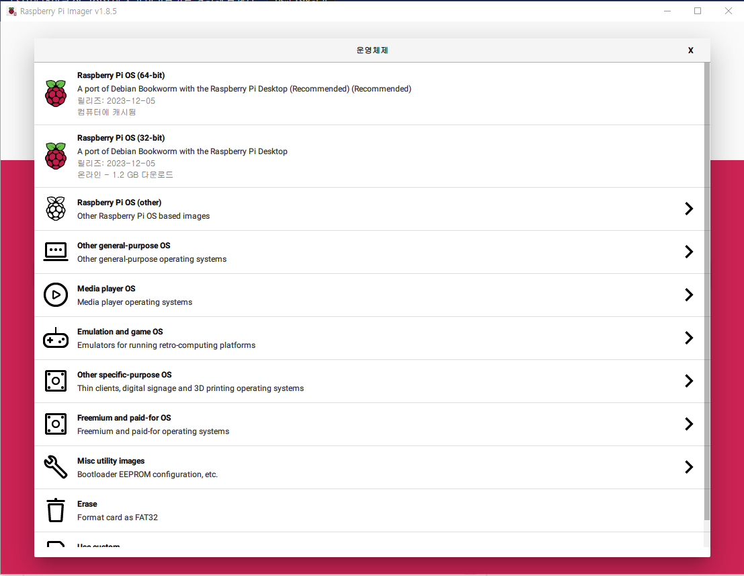Click '컴퓨터에 캐시됨' cached status text

[x=107, y=112]
